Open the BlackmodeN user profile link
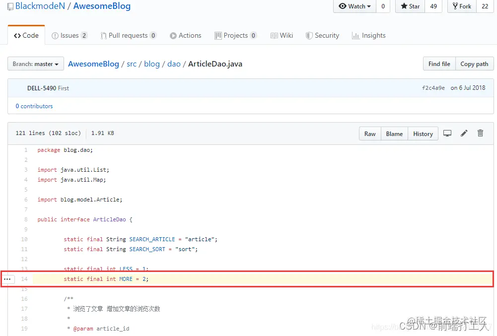This screenshot has height=336, width=497. pyautogui.click(x=40, y=6)
